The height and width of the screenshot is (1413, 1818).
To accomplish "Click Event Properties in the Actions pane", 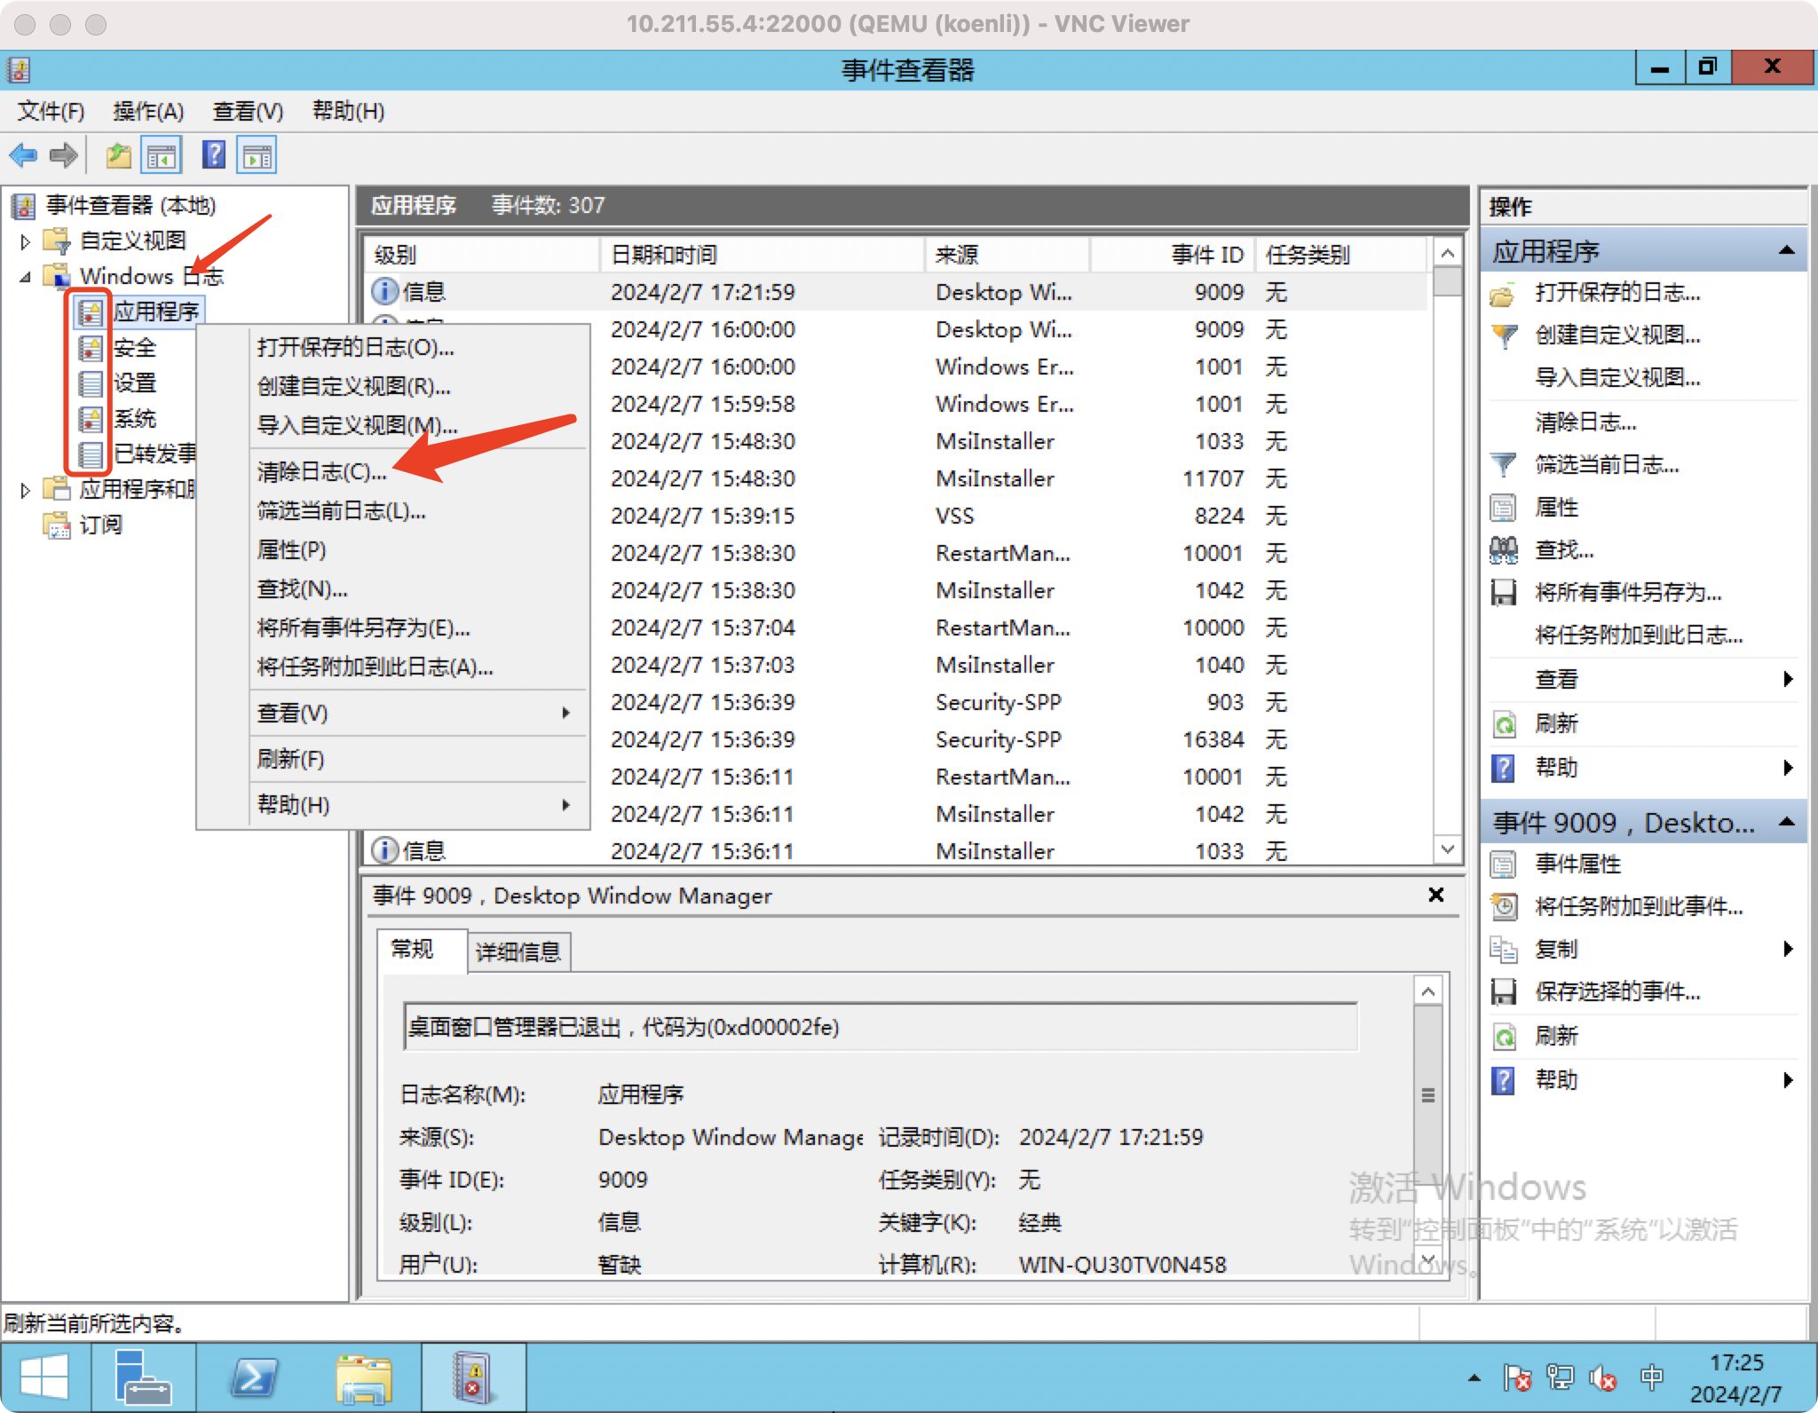I will pos(1577,864).
